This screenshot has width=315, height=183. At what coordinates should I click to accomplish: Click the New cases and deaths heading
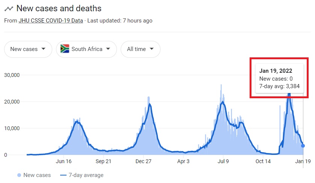pos(59,8)
